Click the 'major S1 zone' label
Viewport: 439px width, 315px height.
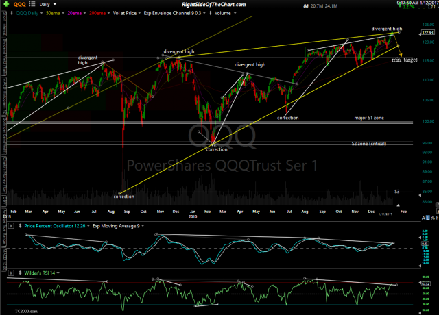pyautogui.click(x=369, y=118)
